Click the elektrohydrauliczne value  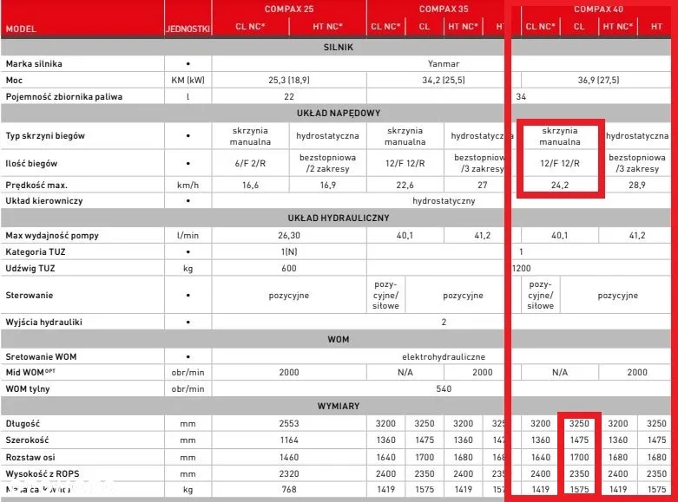(444, 357)
